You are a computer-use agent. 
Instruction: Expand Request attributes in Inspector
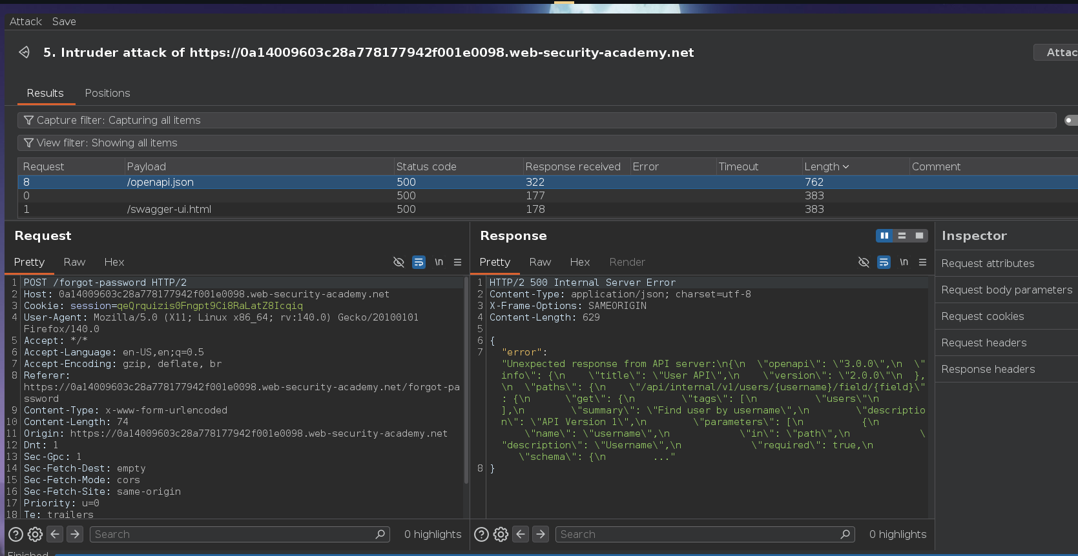click(1006, 263)
